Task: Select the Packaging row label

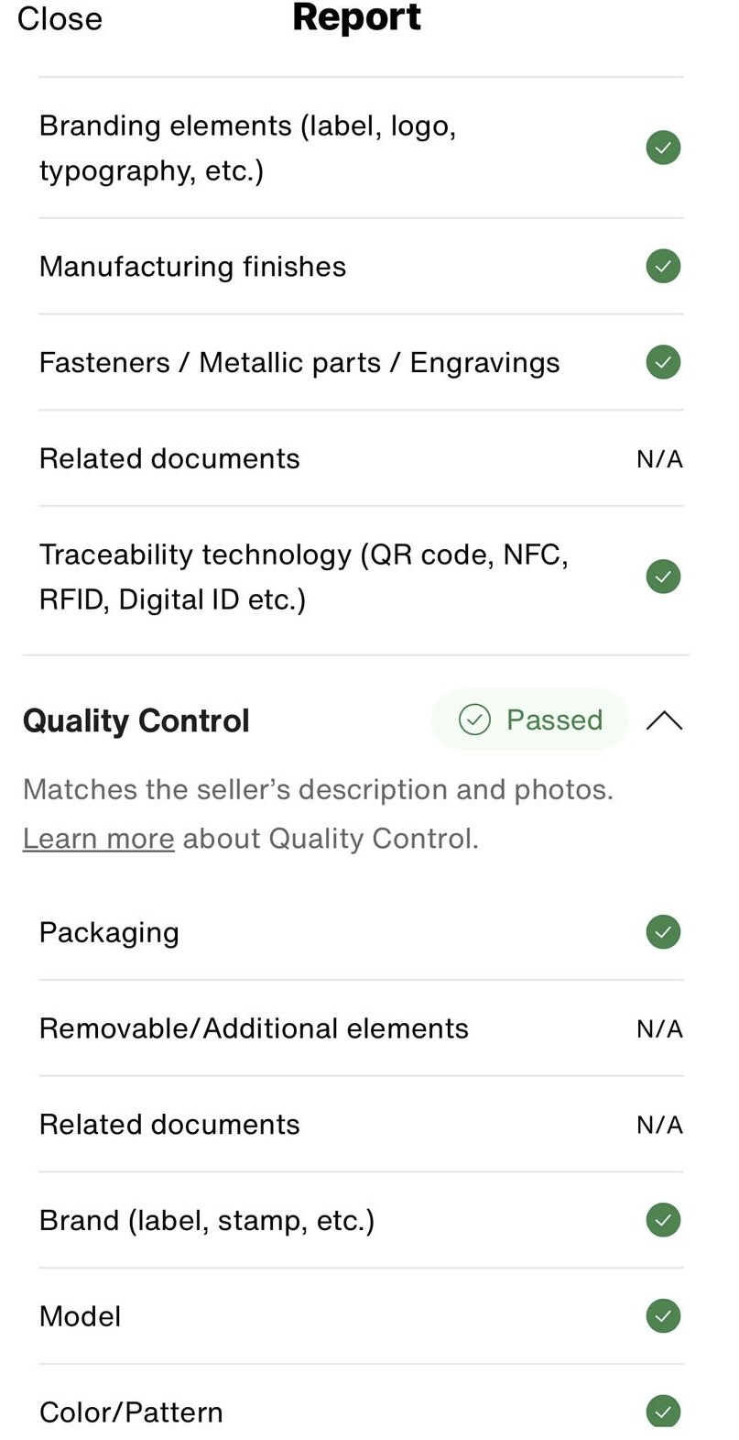Action: tap(109, 932)
